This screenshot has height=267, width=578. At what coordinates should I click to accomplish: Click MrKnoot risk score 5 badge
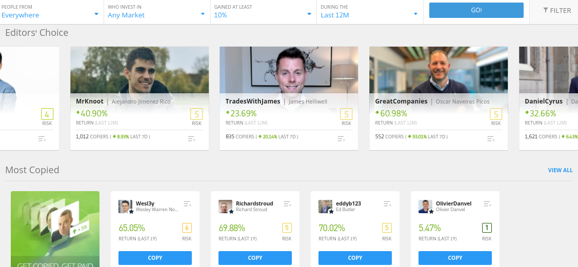[x=196, y=114]
